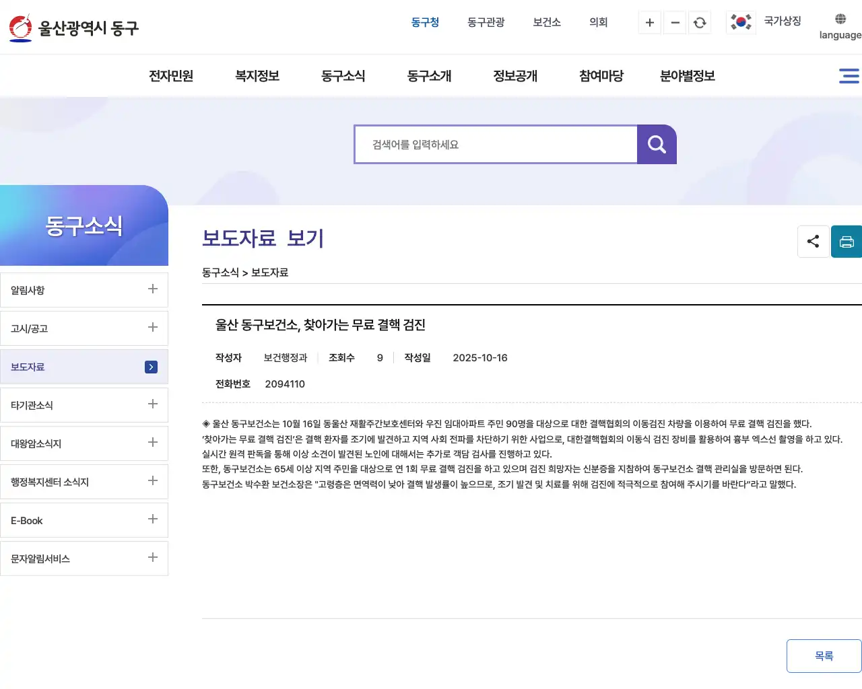Image resolution: width=862 pixels, height=689 pixels.
Task: Select 보도자료 in sidebar
Action: [84, 367]
